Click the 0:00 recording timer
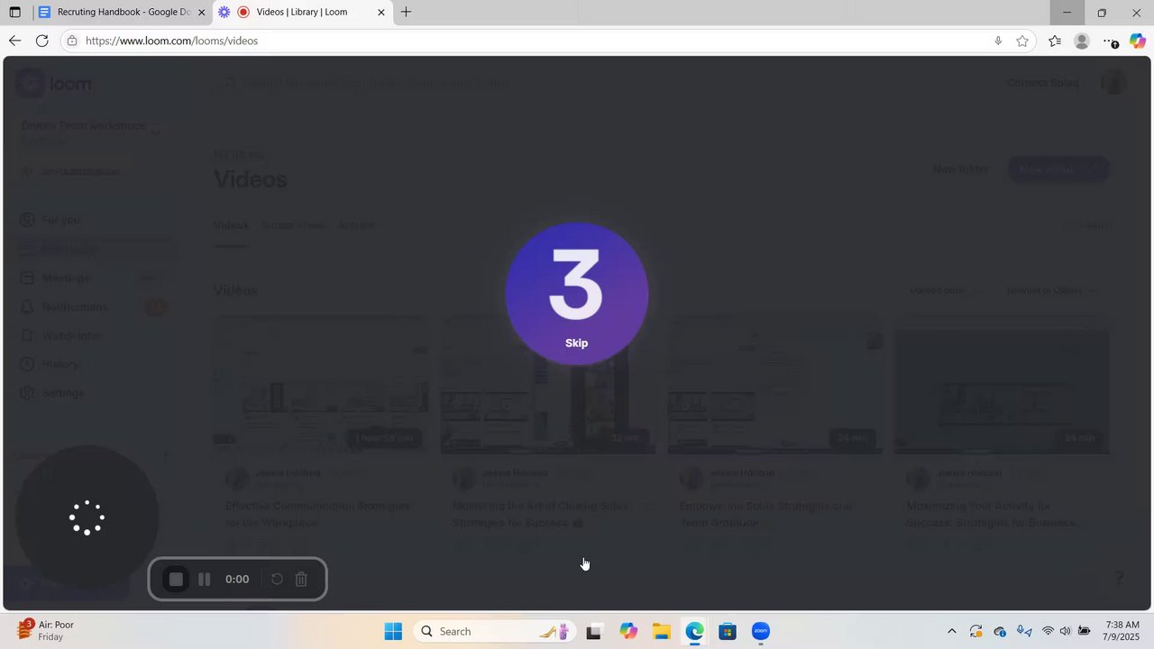 (237, 580)
